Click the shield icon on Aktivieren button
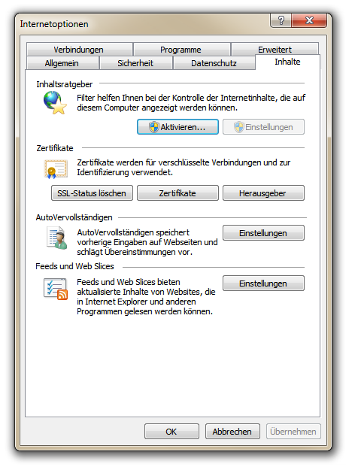358x473 pixels. click(154, 127)
